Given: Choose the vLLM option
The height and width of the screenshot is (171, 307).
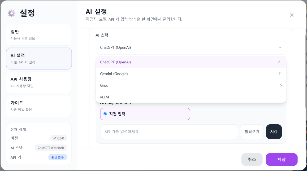Looking at the screenshot, I should 191,97.
